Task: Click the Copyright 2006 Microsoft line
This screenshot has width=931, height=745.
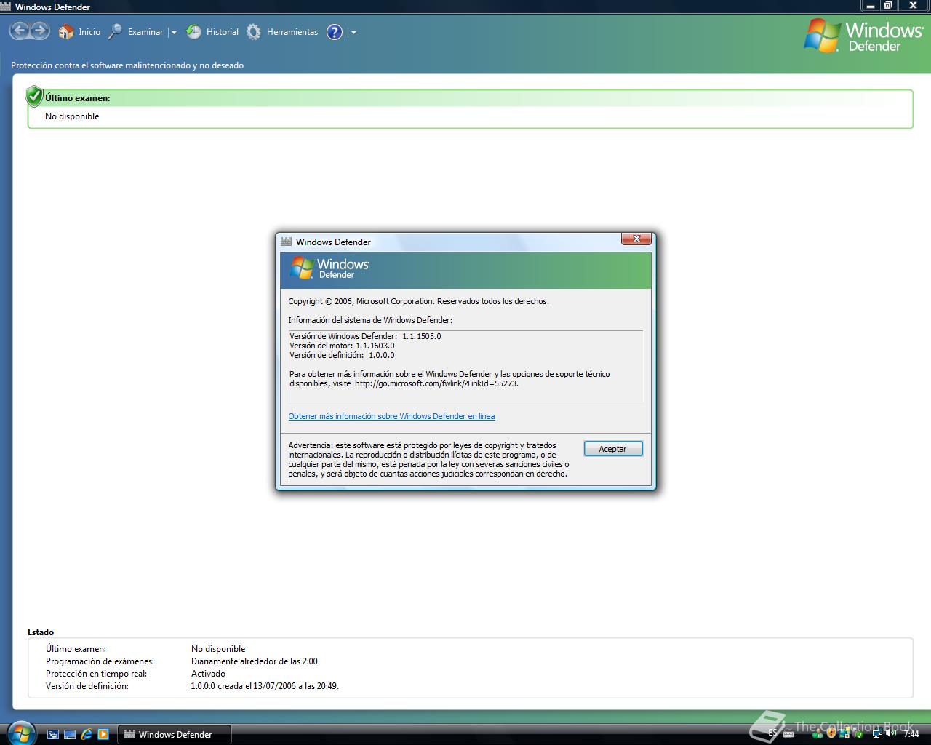Action: [x=418, y=301]
